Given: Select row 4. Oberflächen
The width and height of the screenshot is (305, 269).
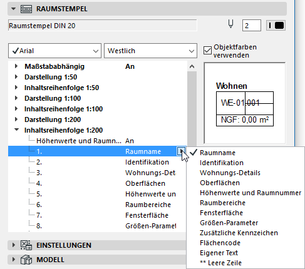Looking at the screenshot, I should click(97, 183).
